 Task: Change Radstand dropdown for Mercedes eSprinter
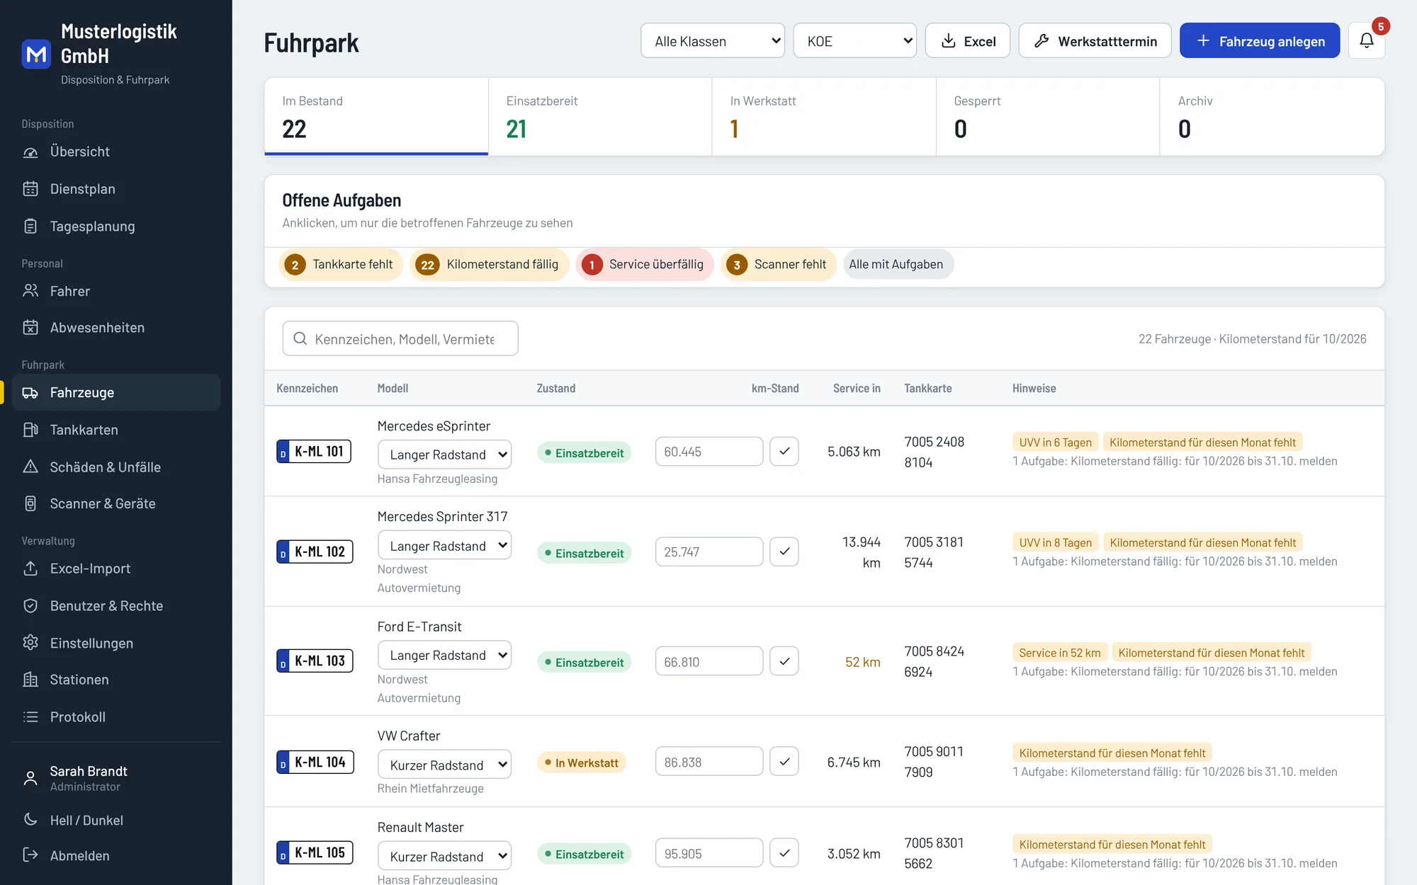(x=444, y=455)
